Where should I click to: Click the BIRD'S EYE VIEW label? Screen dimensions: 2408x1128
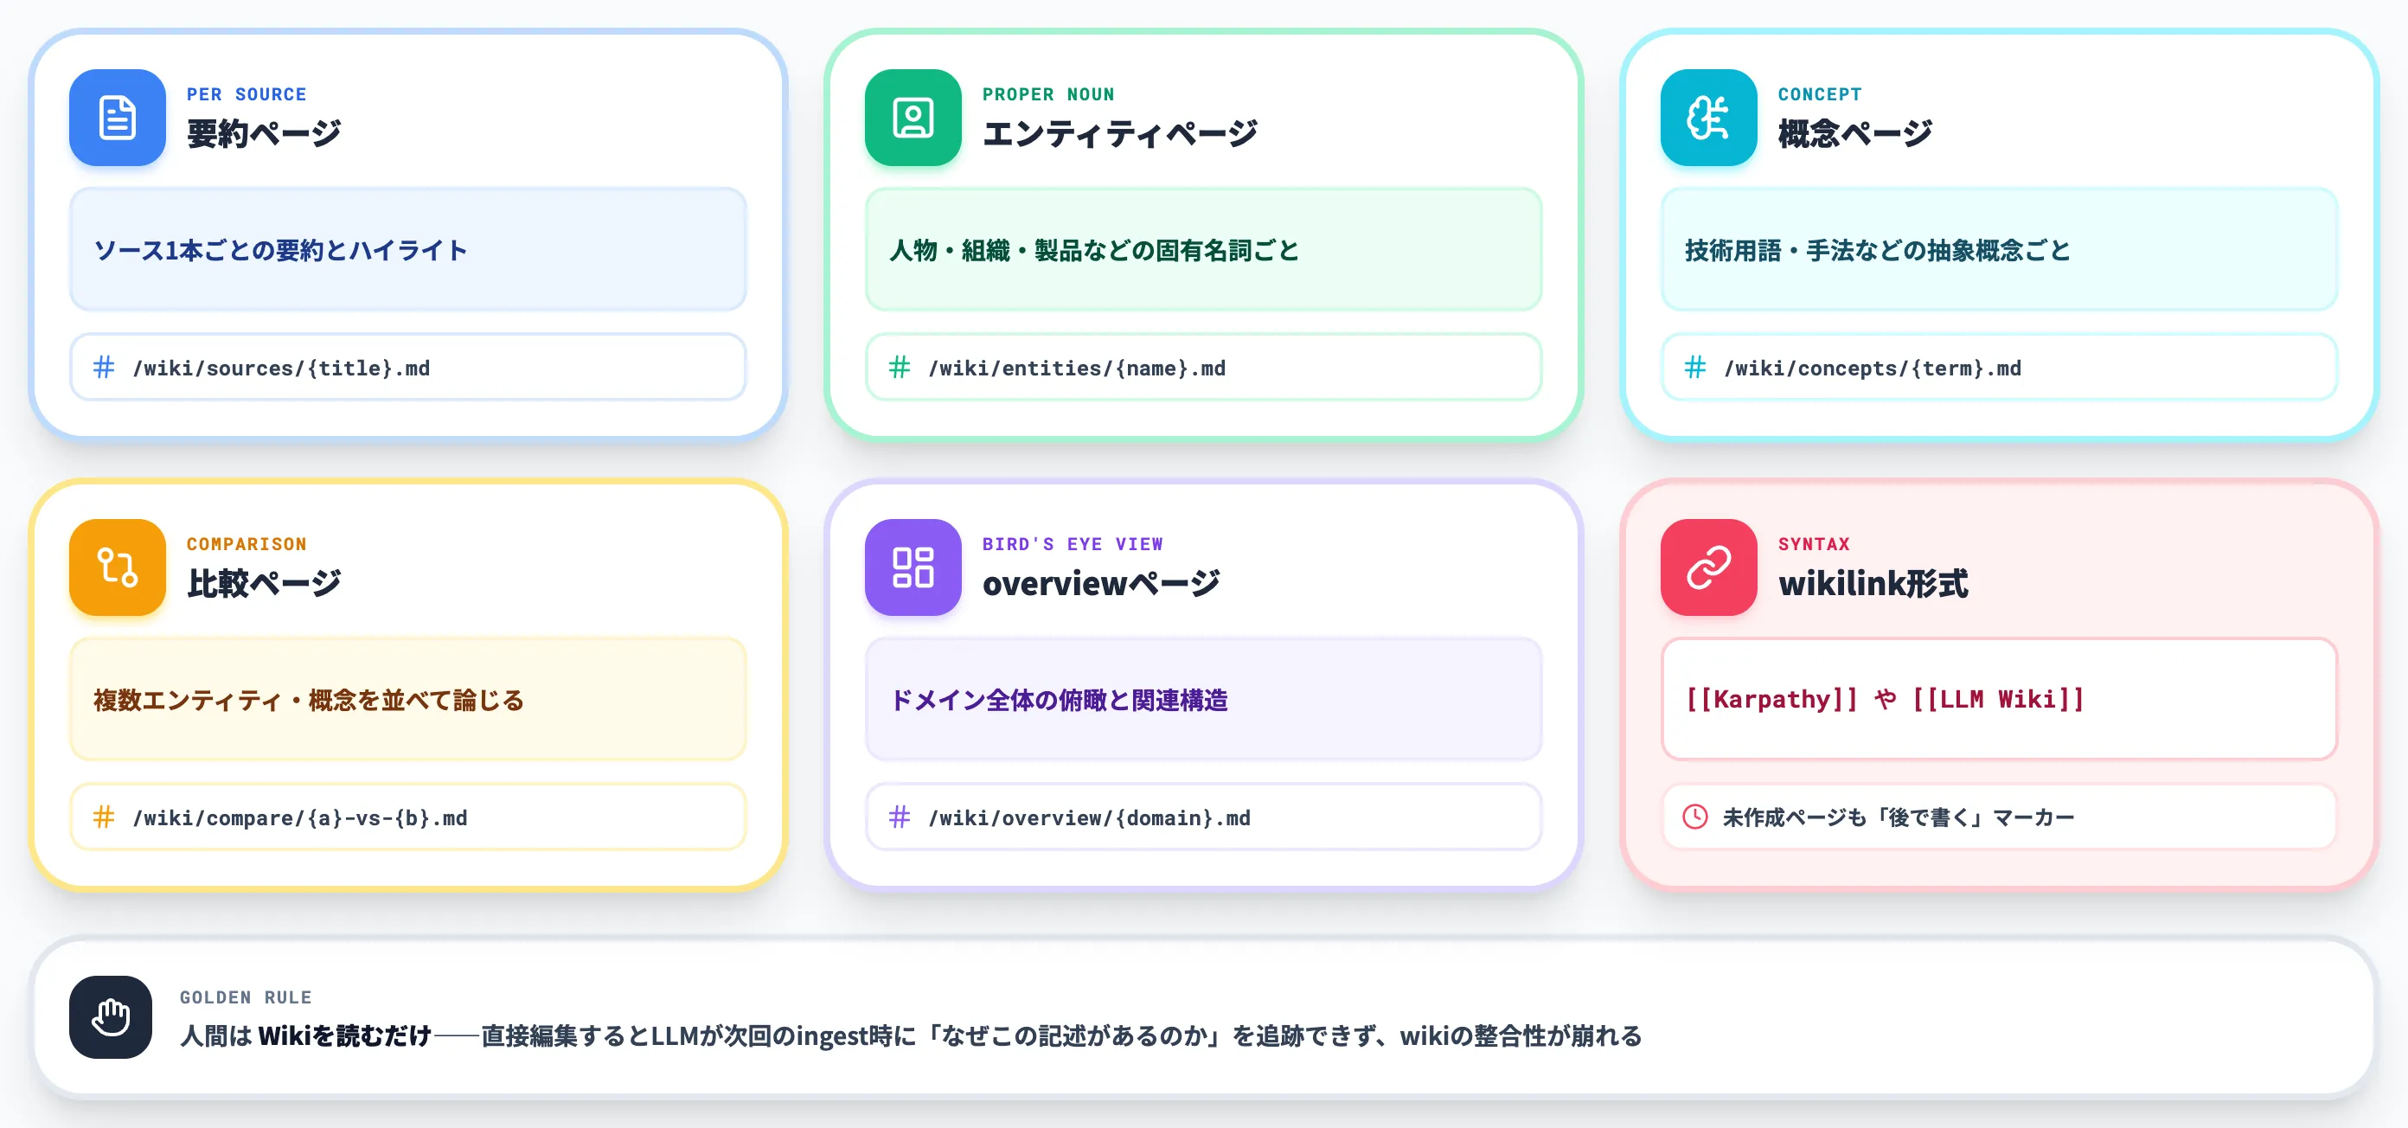1073,544
